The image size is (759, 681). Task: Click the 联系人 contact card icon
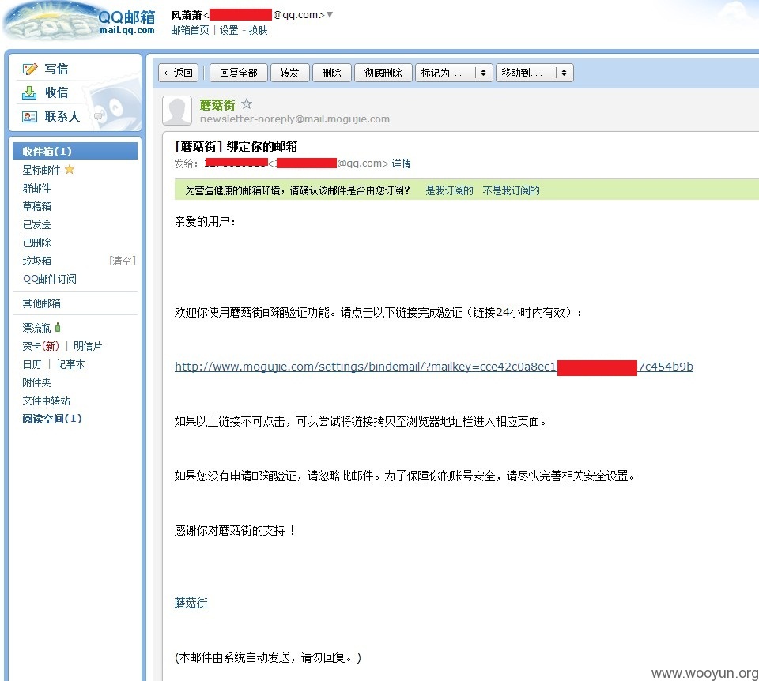29,117
